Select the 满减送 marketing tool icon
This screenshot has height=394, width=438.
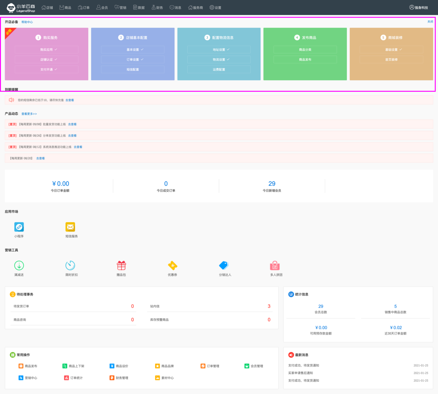tap(19, 266)
